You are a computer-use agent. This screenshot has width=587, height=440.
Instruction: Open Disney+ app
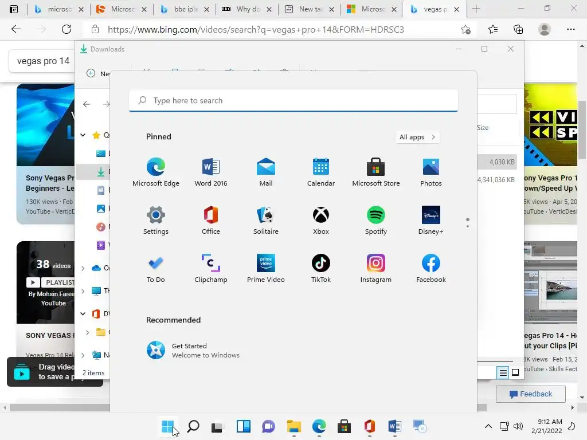tap(431, 221)
